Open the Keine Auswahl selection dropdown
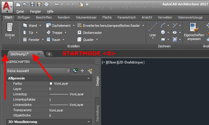209x125 pixels. [x=68, y=71]
